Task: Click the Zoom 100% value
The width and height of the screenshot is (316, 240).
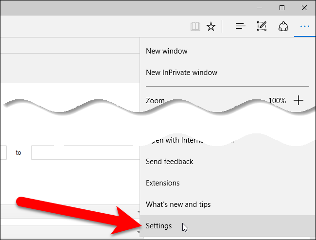Action: tap(277, 100)
